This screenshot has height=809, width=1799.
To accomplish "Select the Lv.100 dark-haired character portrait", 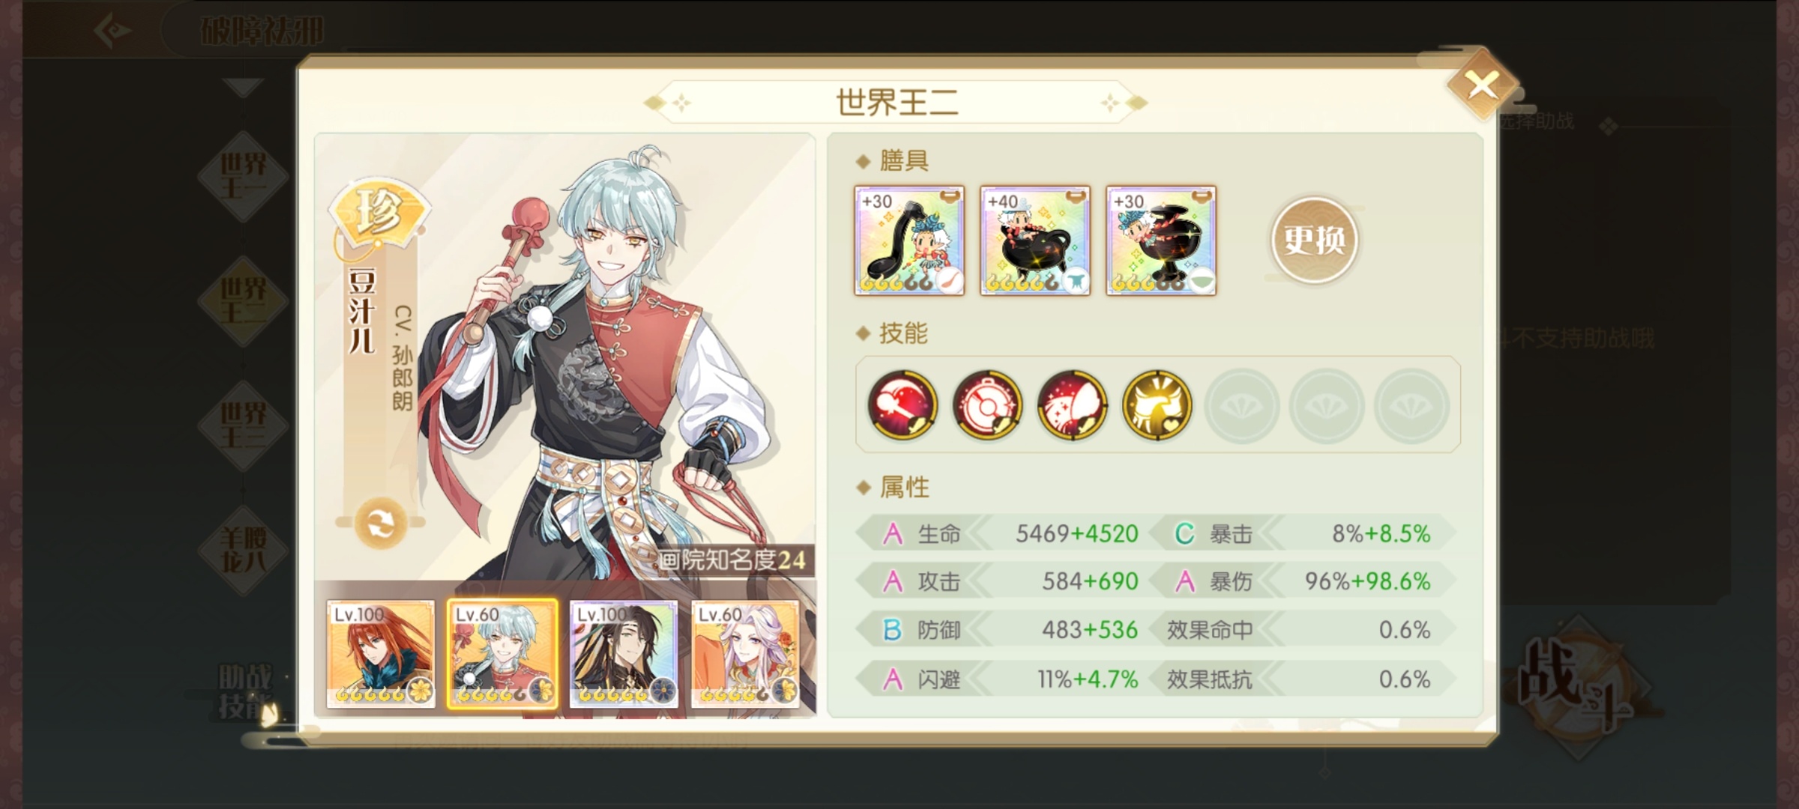I will point(624,654).
